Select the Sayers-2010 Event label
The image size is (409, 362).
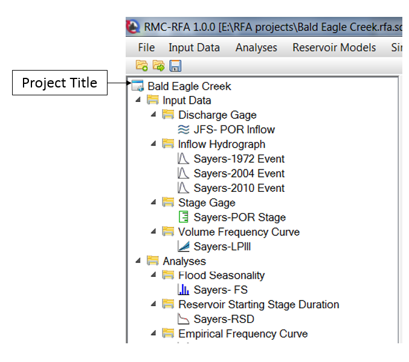coord(239,188)
